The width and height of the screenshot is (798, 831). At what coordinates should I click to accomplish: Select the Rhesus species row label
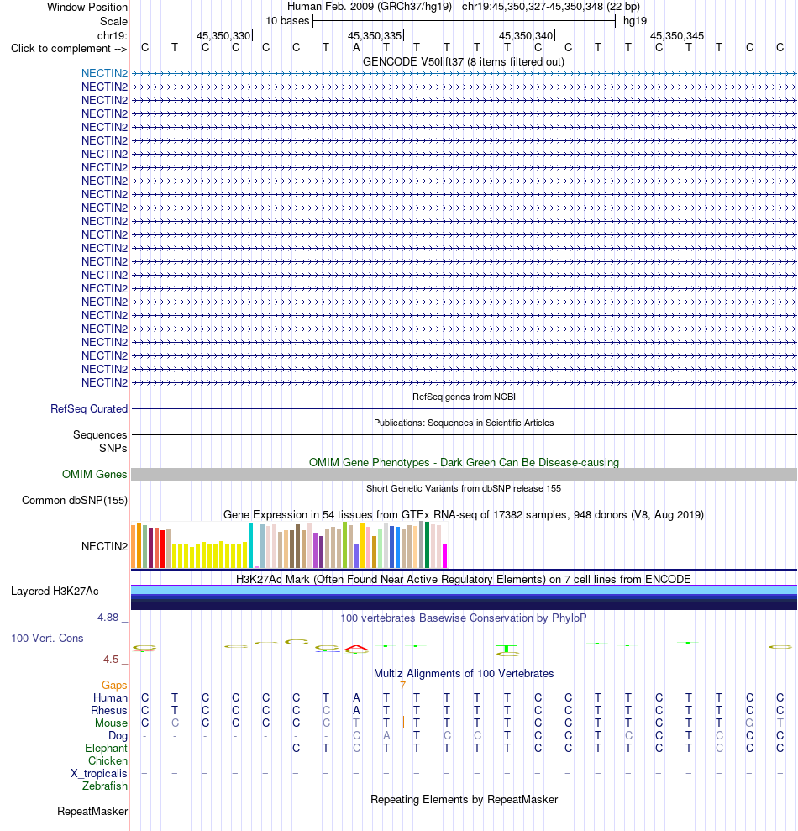pyautogui.click(x=109, y=710)
